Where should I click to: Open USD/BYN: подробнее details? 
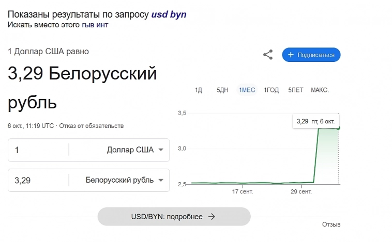(174, 217)
